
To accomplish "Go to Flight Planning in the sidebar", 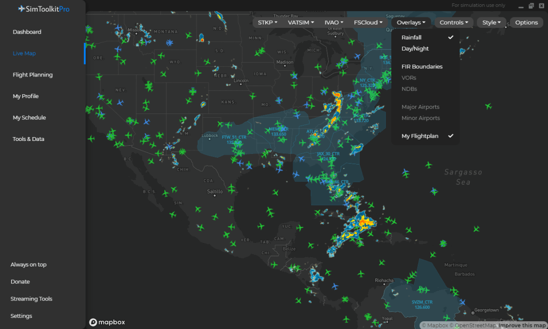I will pyautogui.click(x=33, y=75).
